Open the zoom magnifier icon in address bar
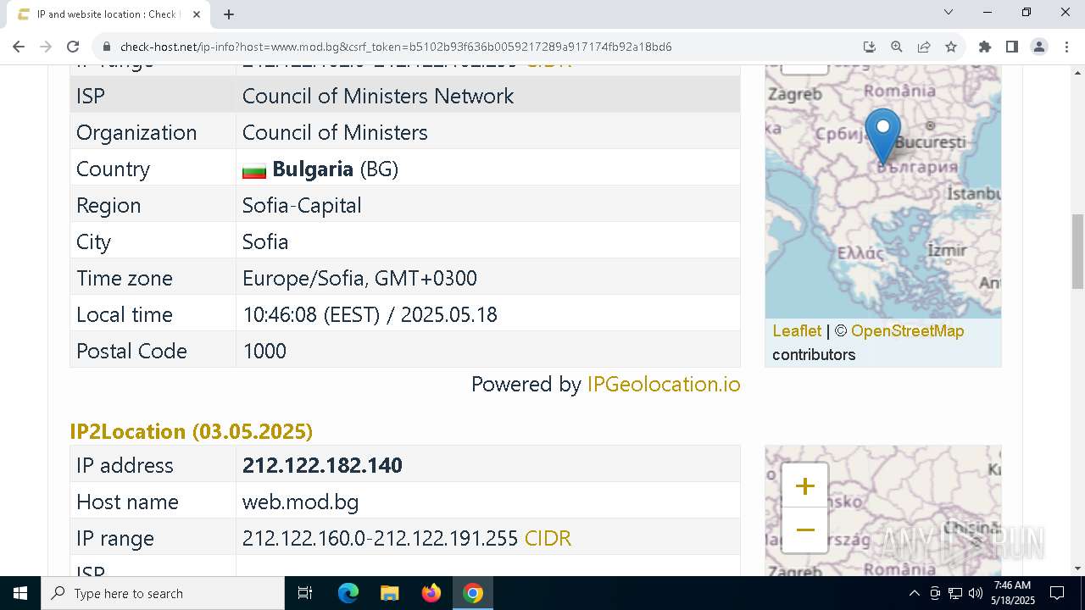Screen dimensions: 1085x610 click(896, 47)
